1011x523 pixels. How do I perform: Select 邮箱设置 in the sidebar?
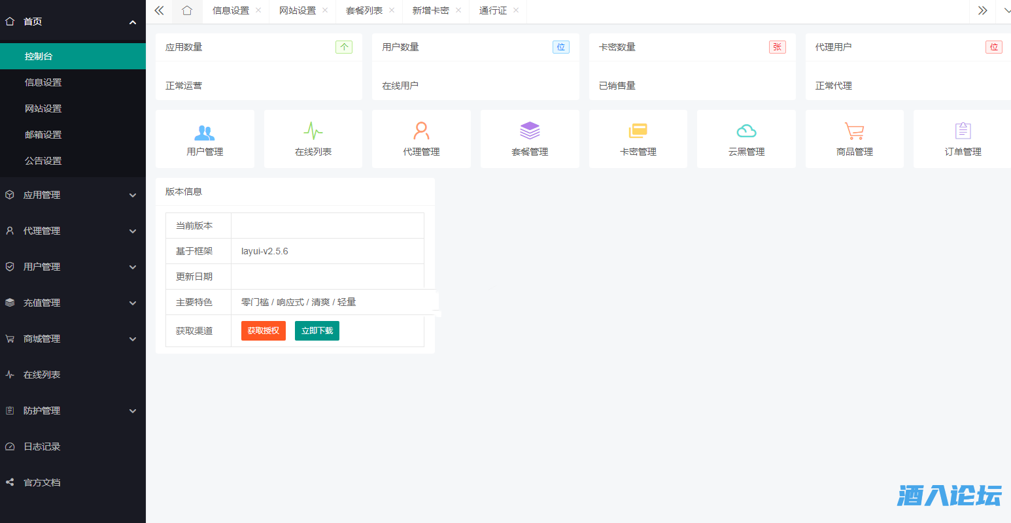43,135
